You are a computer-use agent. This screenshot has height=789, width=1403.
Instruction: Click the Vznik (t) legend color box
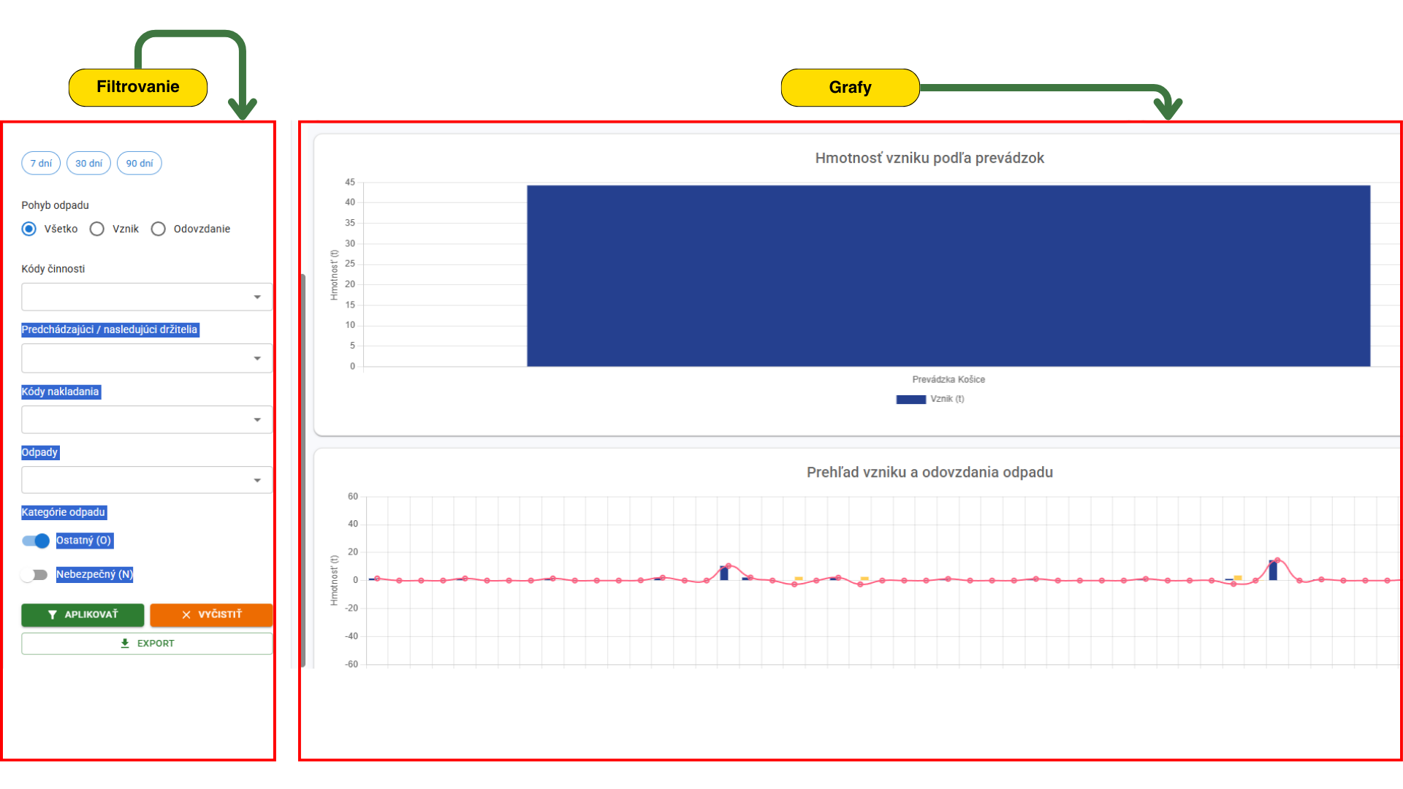910,400
